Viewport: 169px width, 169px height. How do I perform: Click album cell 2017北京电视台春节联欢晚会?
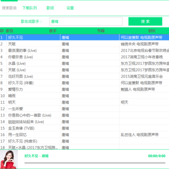[x=145, y=51]
